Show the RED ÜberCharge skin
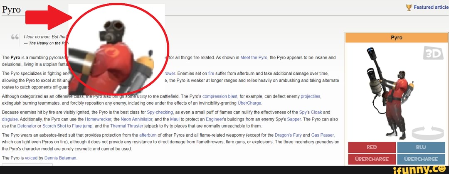The width and height of the screenshot is (449, 174). click(x=372, y=159)
